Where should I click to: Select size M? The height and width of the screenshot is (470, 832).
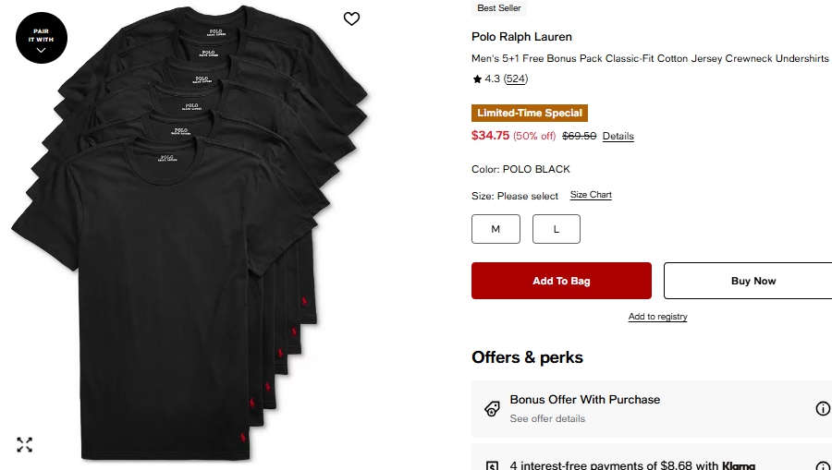pyautogui.click(x=496, y=229)
